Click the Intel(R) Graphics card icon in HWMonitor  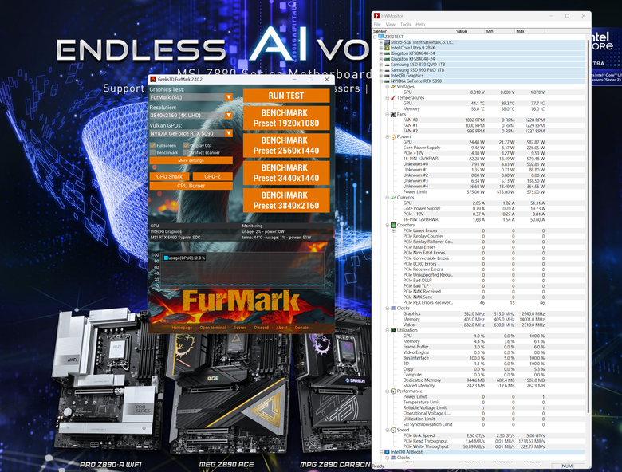(x=388, y=76)
